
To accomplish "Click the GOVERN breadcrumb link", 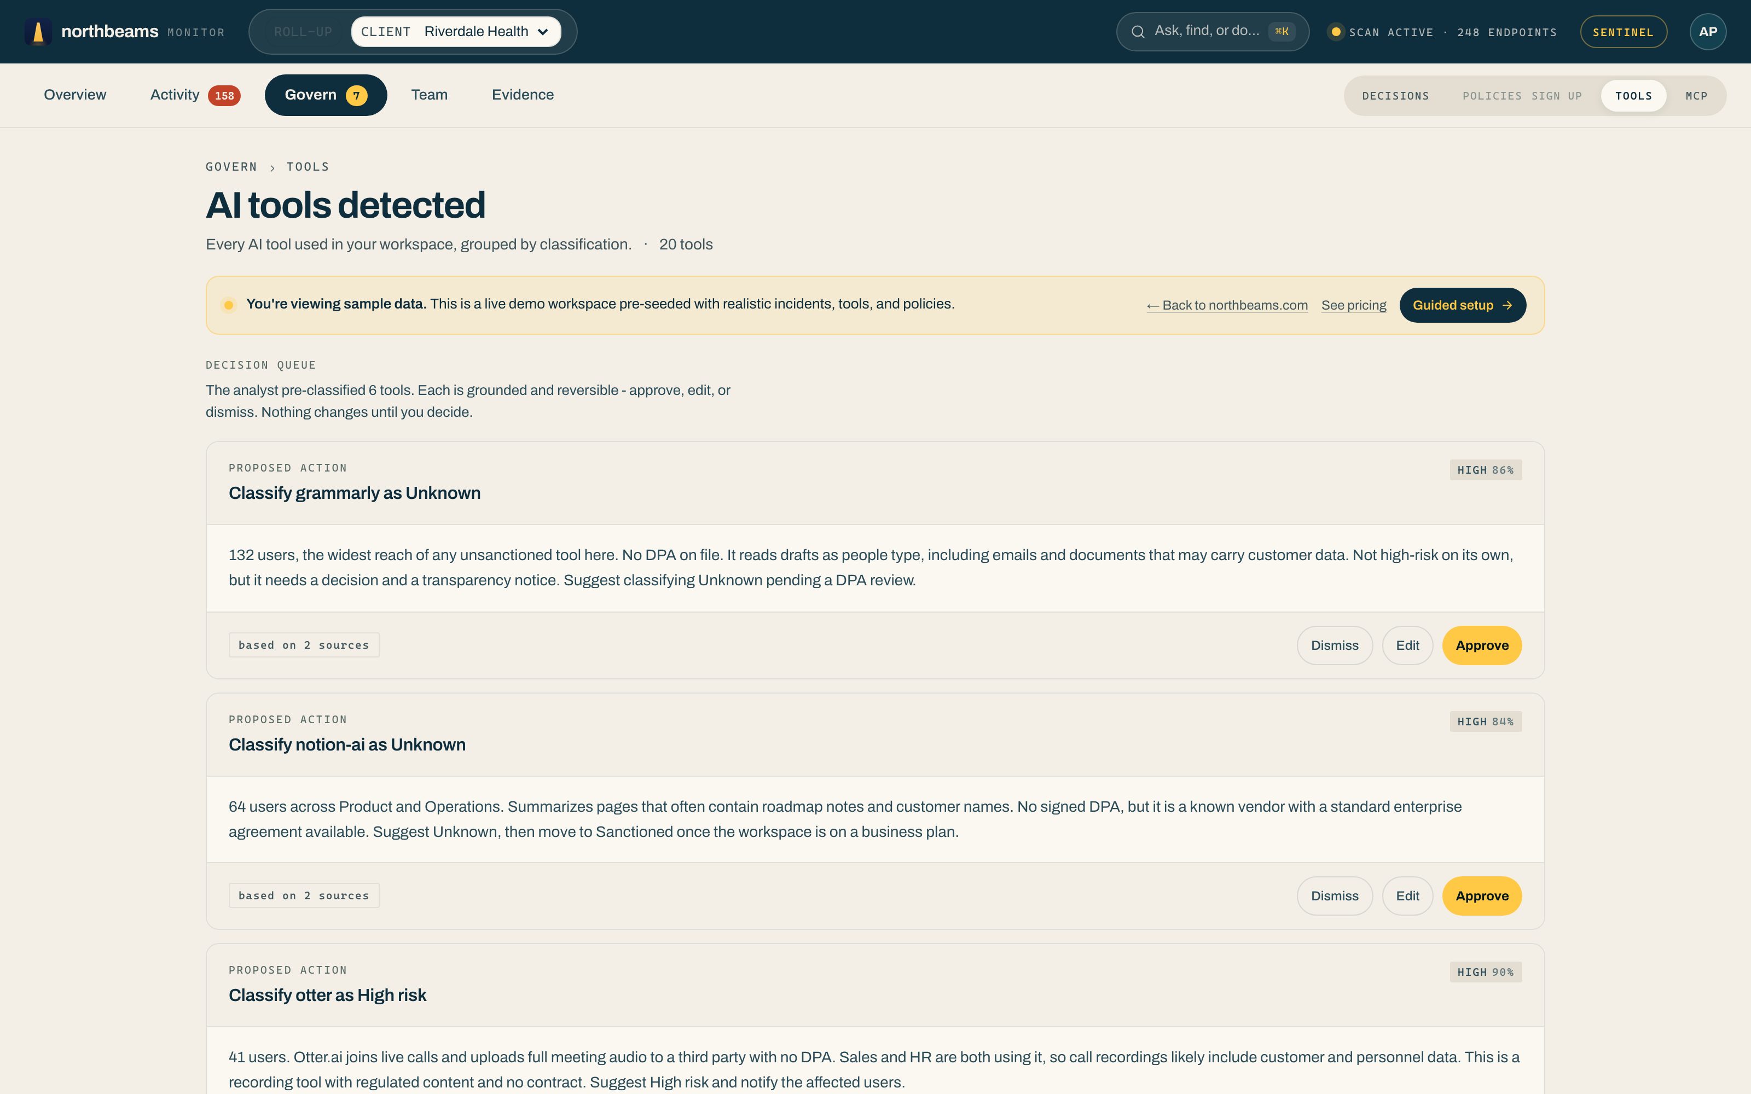I will tap(231, 166).
